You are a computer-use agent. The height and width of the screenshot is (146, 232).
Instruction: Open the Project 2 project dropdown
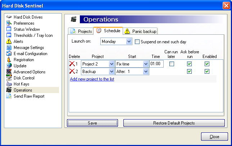point(112,64)
